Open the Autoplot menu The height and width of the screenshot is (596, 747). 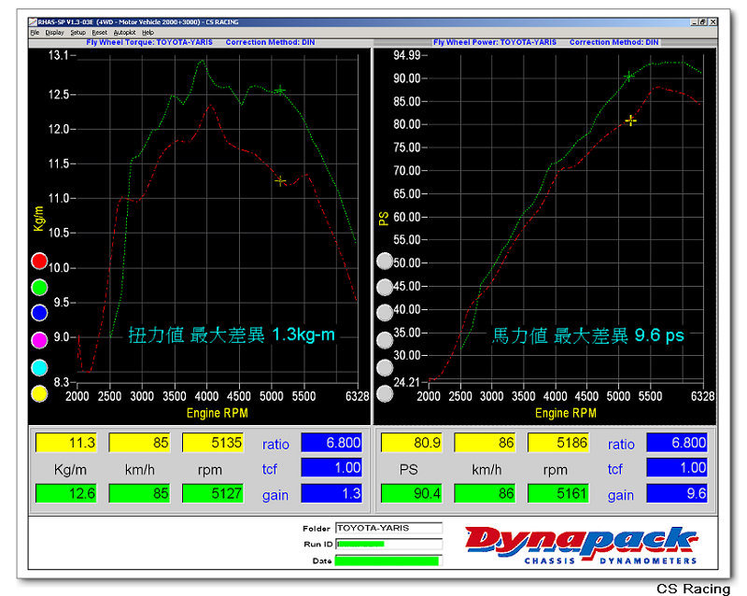[x=124, y=33]
